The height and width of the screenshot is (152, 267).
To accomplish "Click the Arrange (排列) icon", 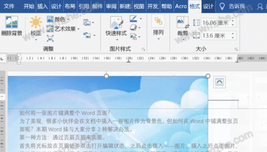I will (x=158, y=21).
